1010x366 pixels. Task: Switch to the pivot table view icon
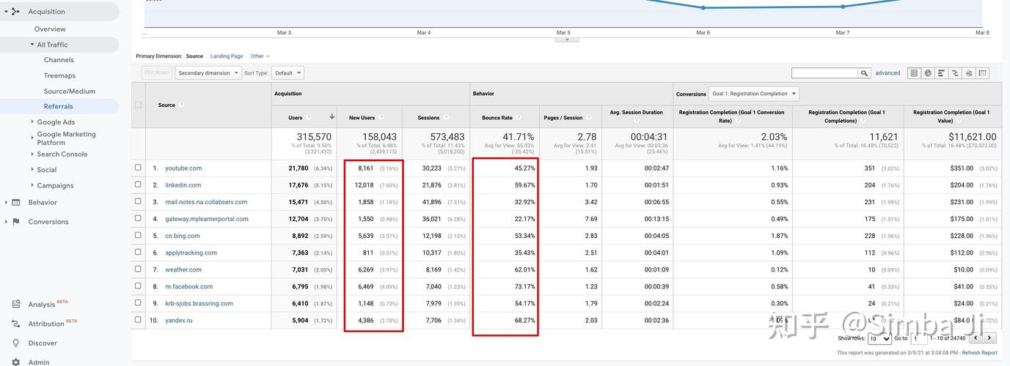click(x=983, y=73)
